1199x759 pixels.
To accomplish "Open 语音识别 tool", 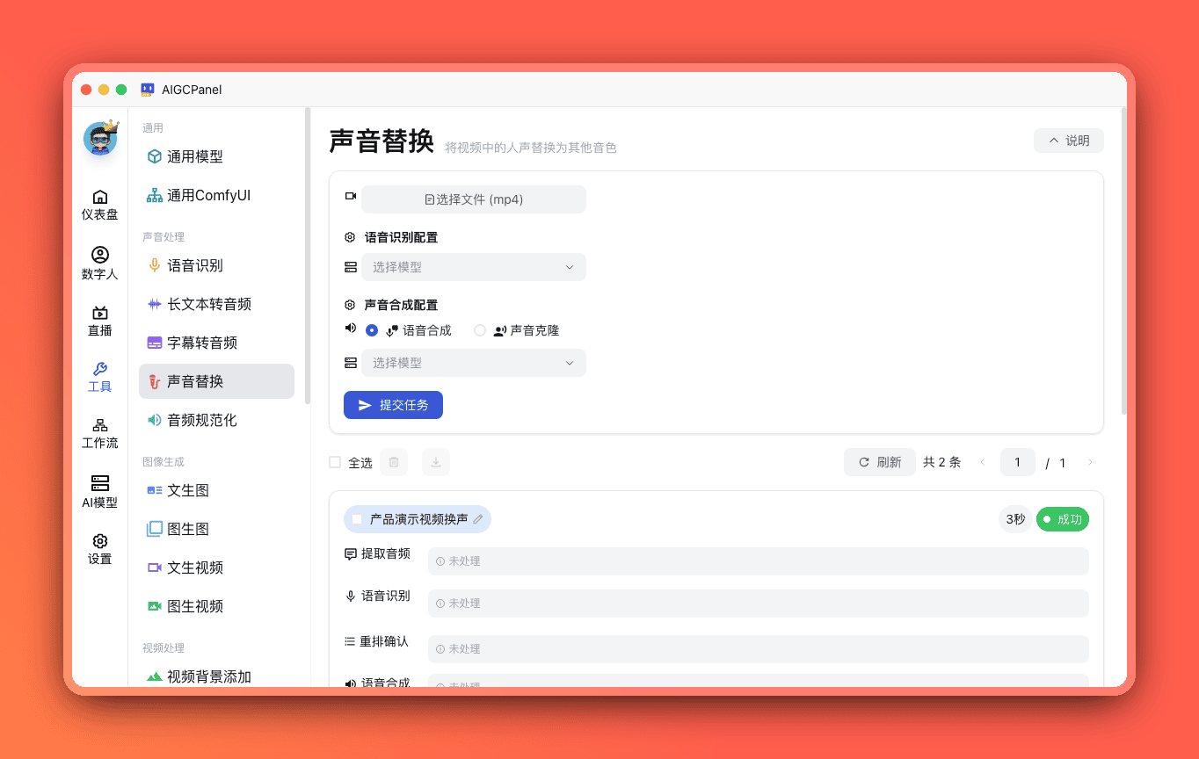I will [216, 265].
